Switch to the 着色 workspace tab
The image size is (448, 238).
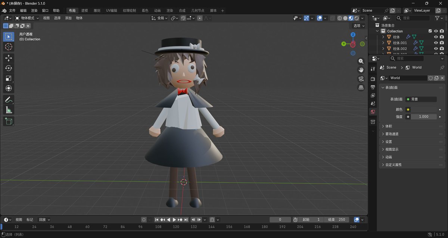coord(145,10)
